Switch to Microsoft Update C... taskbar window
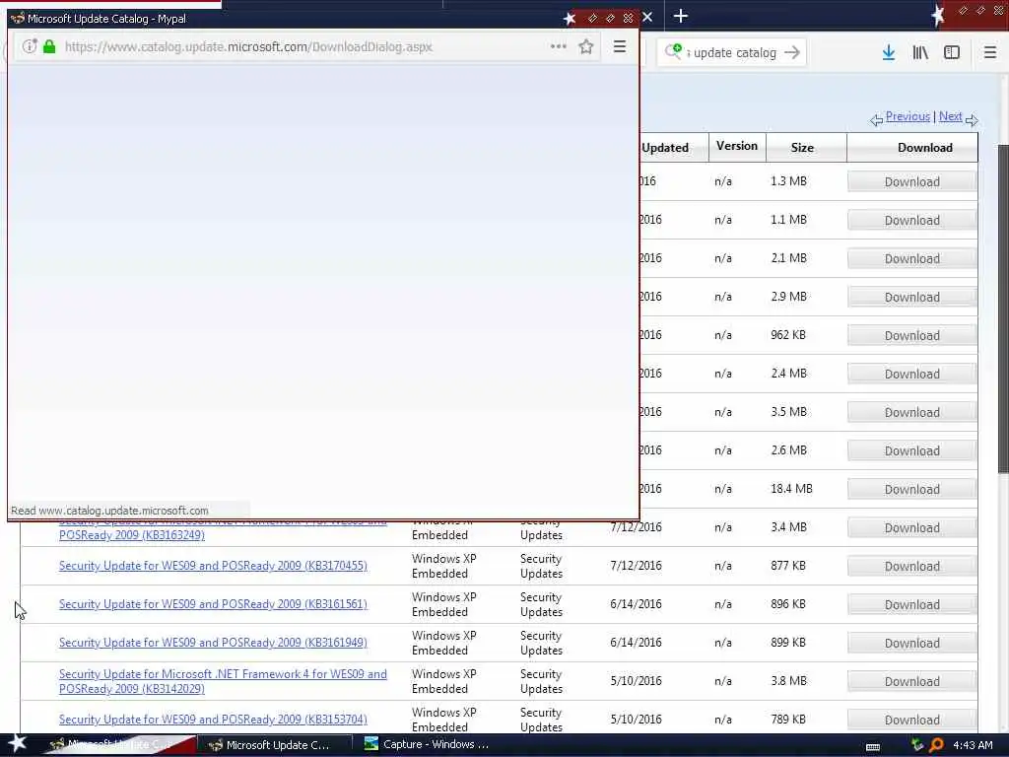The height and width of the screenshot is (757, 1009). (275, 745)
